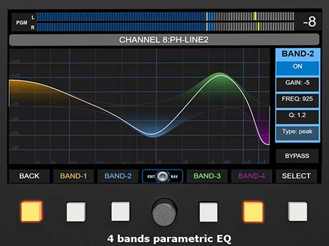The height and width of the screenshot is (246, 329).
Task: Tap the white square button under BAND-2
Action: tap(120, 212)
